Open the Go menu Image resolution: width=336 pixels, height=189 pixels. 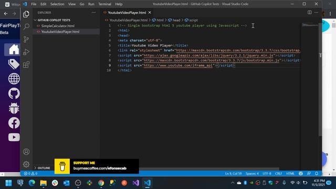click(82, 4)
